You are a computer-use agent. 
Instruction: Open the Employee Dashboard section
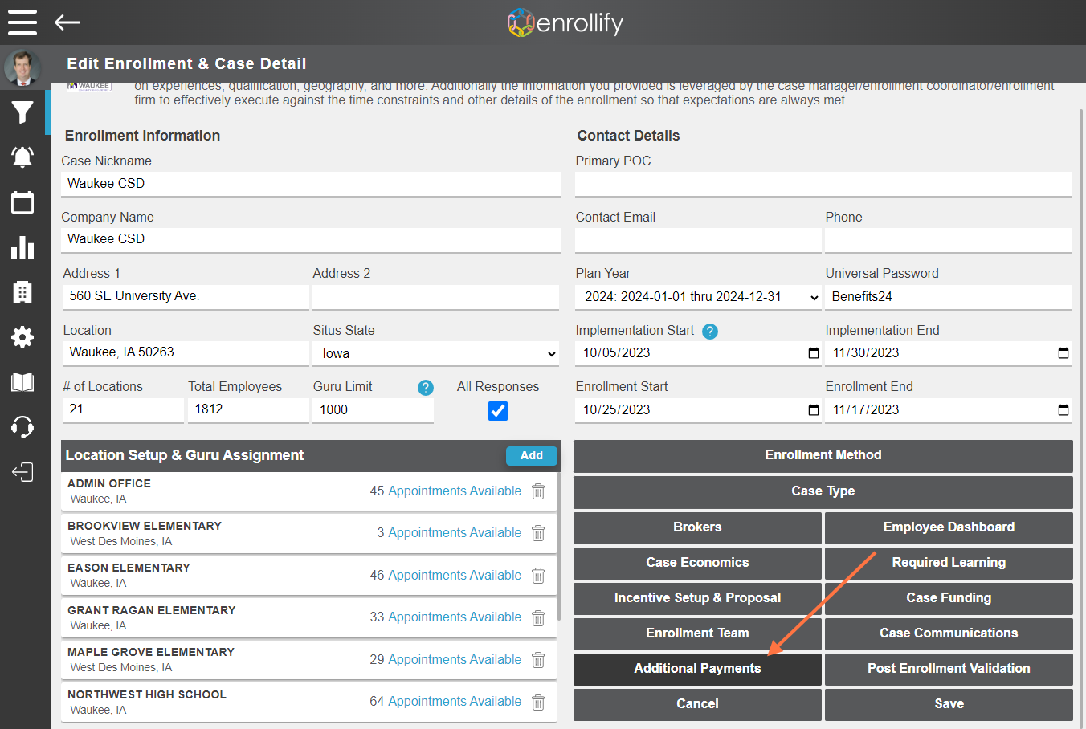[949, 527]
